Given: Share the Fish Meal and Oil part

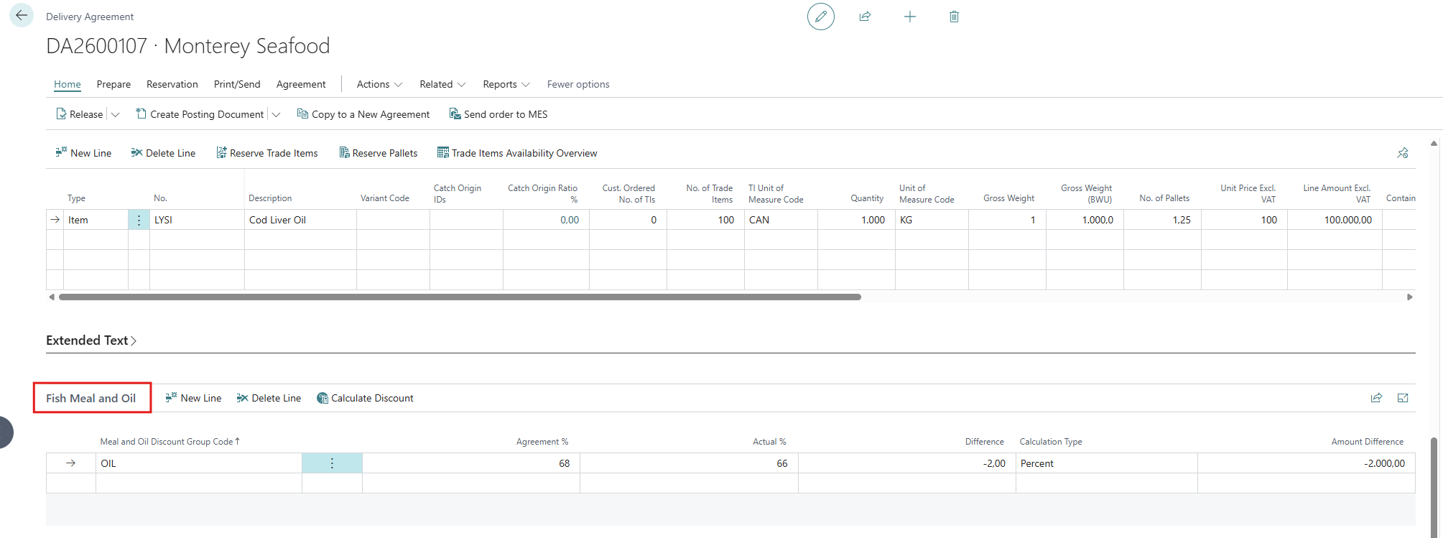Looking at the screenshot, I should click(1376, 398).
